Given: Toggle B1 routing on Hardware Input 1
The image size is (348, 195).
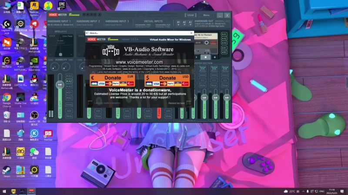Looking at the screenshot, I should pyautogui.click(x=69, y=92).
